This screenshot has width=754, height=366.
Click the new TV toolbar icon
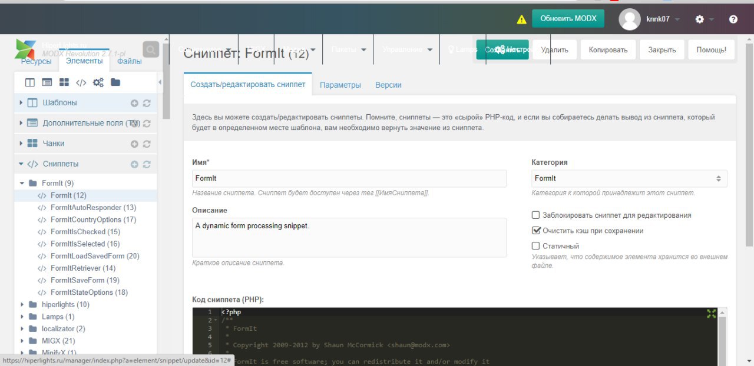click(x=47, y=82)
